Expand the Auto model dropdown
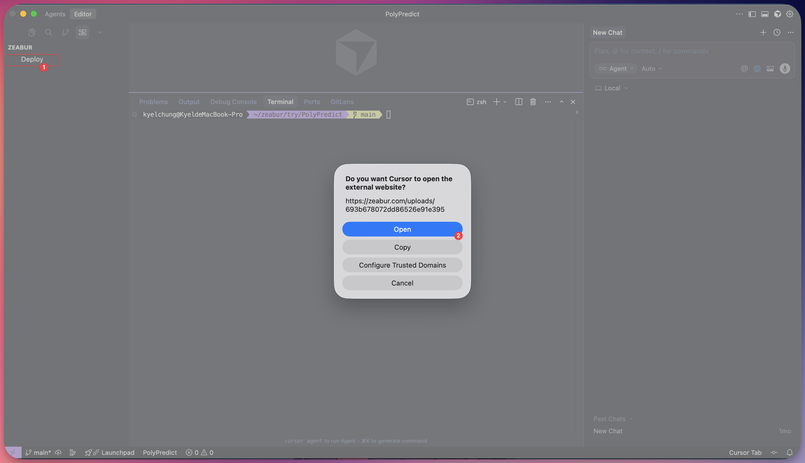The height and width of the screenshot is (463, 805). click(651, 69)
